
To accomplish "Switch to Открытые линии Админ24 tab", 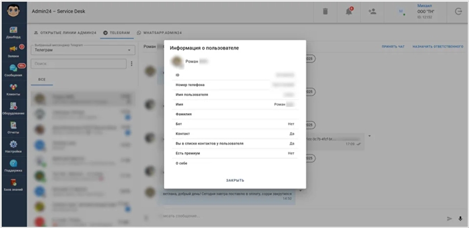I will tap(65, 33).
